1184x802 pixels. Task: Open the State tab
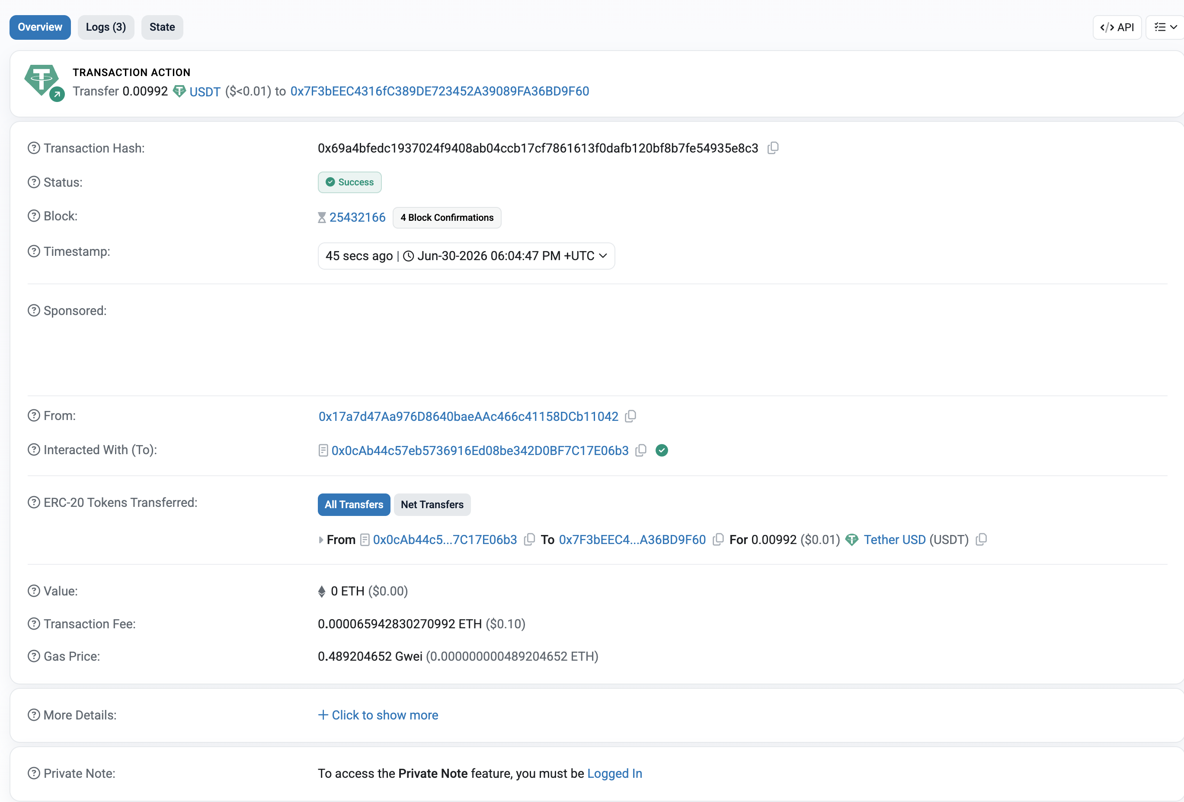pos(162,27)
